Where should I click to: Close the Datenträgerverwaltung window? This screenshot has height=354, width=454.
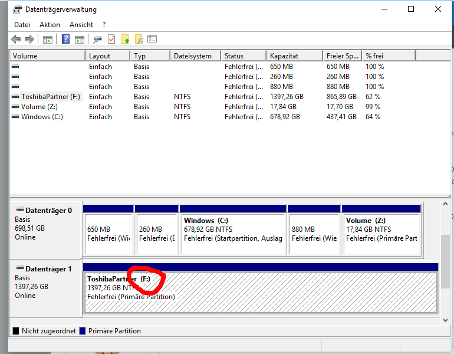(438, 9)
